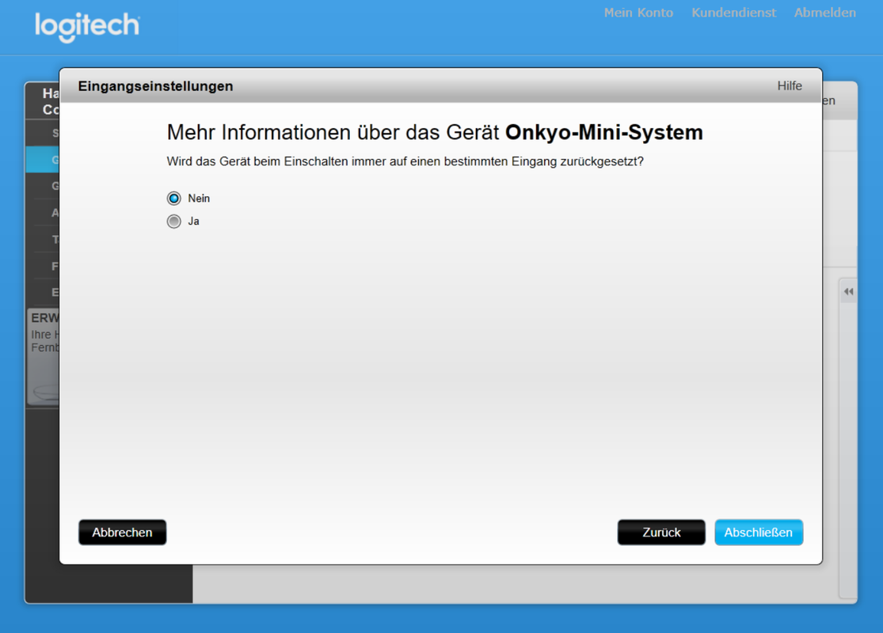Open the Hilfe link in dialog
883x633 pixels.
(790, 85)
